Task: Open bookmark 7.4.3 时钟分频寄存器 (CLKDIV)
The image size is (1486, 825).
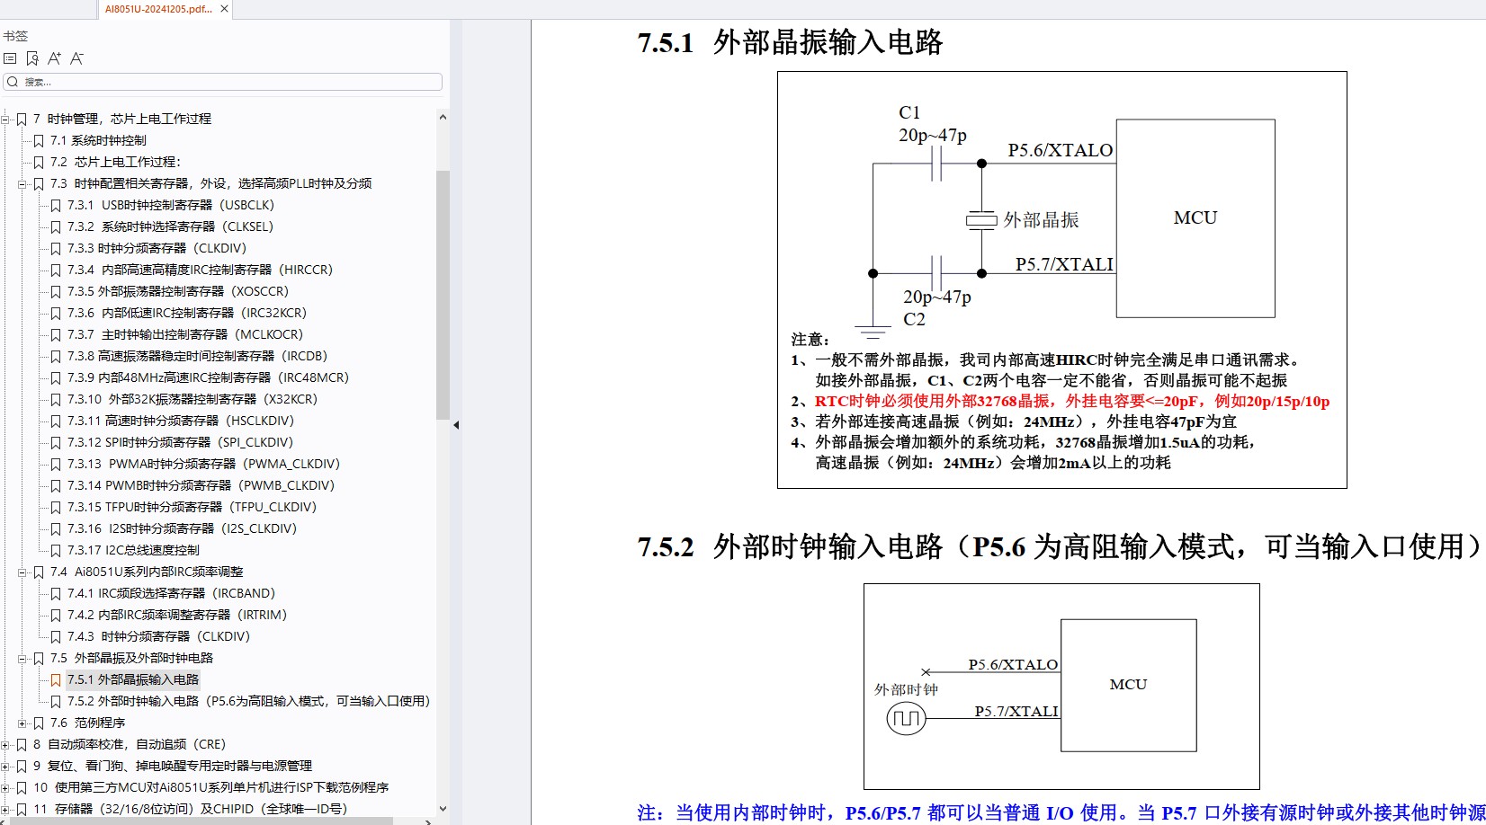Action: pyautogui.click(x=158, y=636)
